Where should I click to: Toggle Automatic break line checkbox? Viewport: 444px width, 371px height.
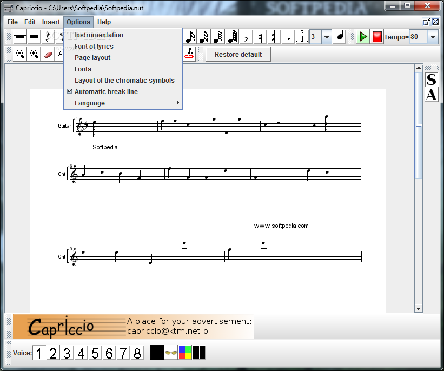pos(70,91)
